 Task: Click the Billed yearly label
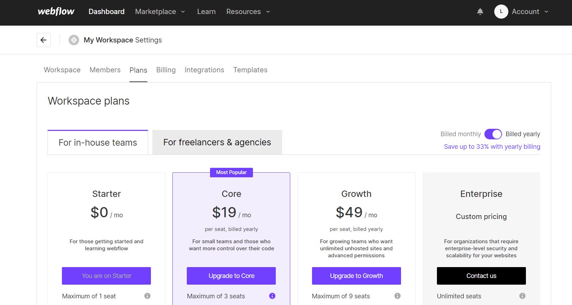tap(523, 134)
